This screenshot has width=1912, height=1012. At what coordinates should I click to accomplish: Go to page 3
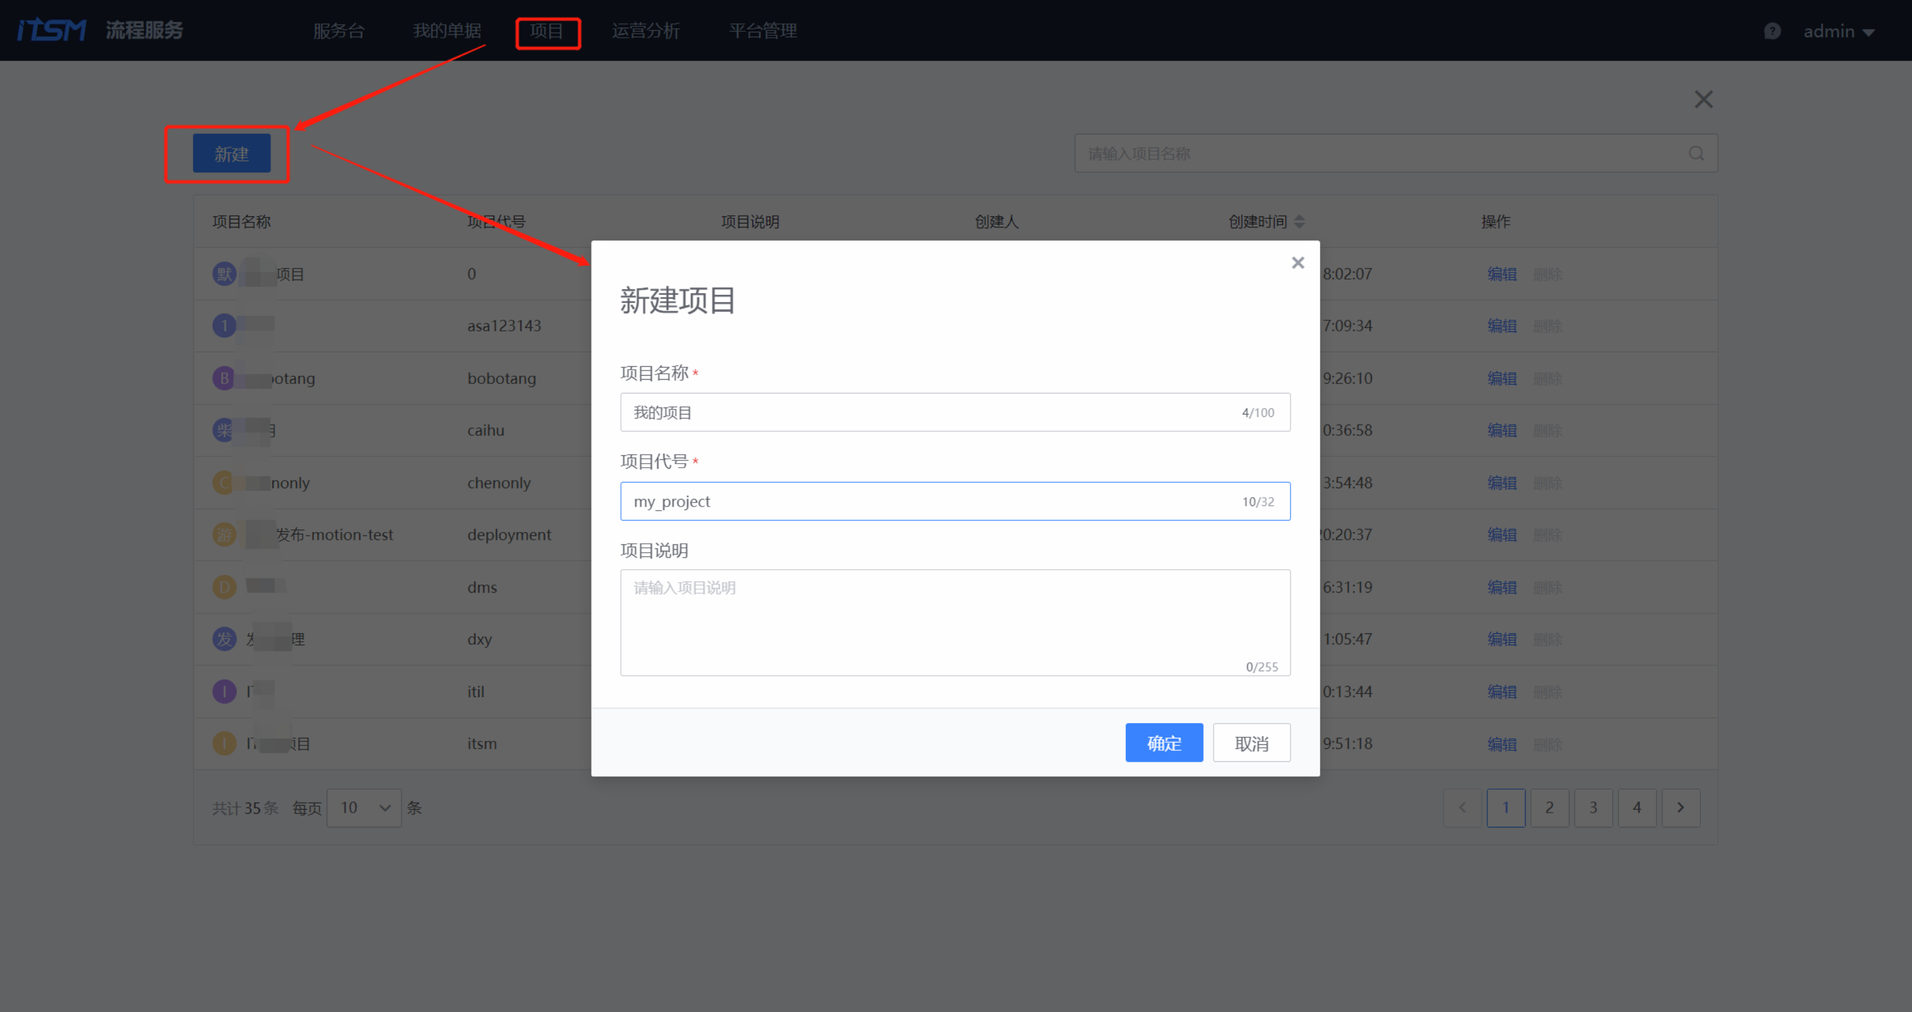pyautogui.click(x=1593, y=808)
